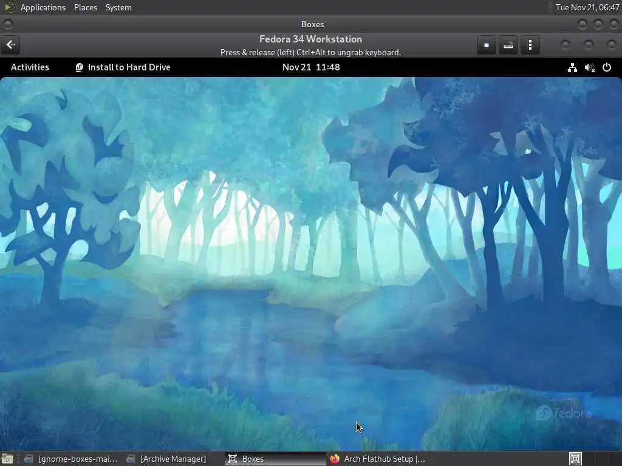Open the Places menu
Screen dimensions: 622x466
(x=86, y=7)
